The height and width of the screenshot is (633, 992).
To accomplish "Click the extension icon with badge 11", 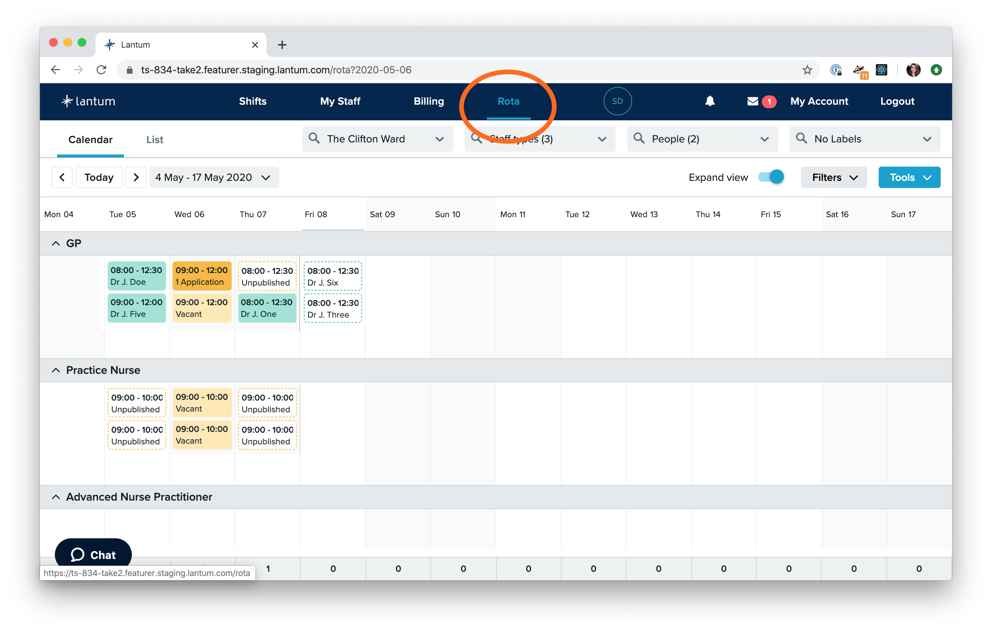I will (860, 71).
